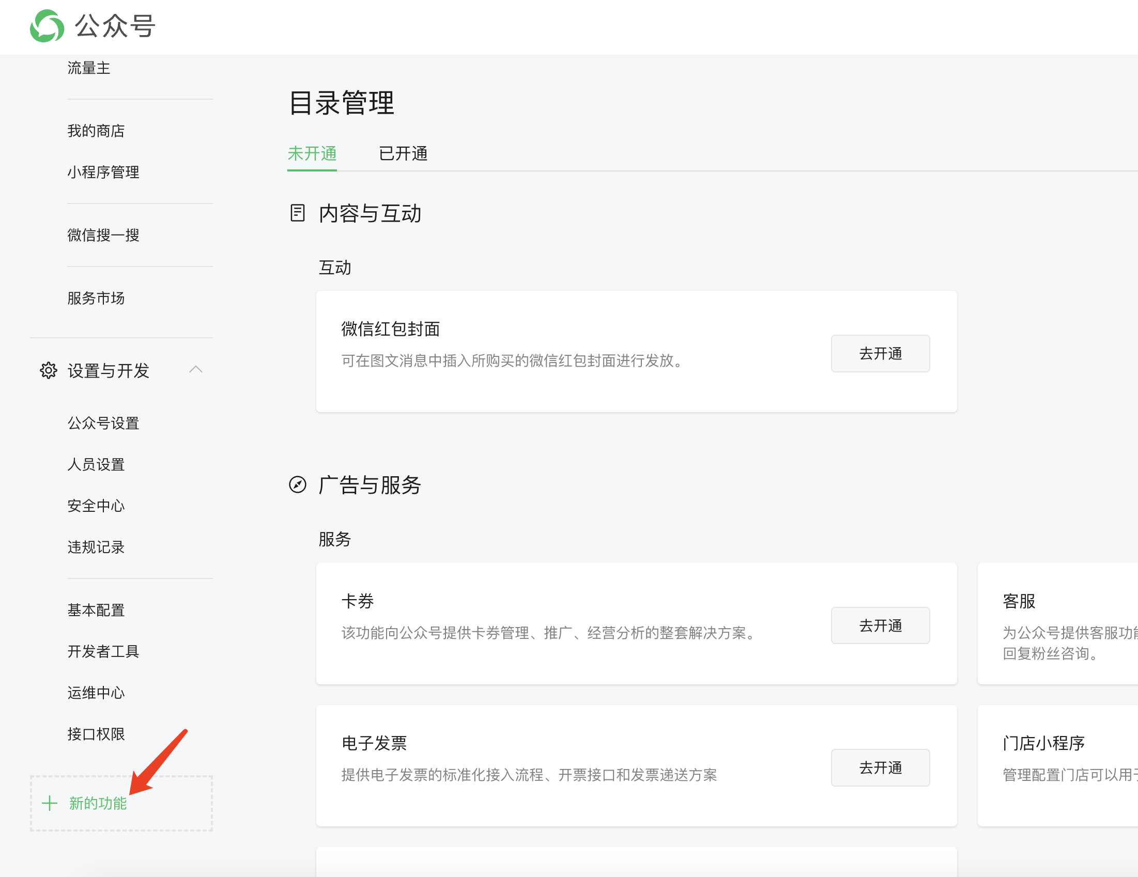Image resolution: width=1138 pixels, height=877 pixels.
Task: Open 公众号设置 settings page
Action: (x=103, y=423)
